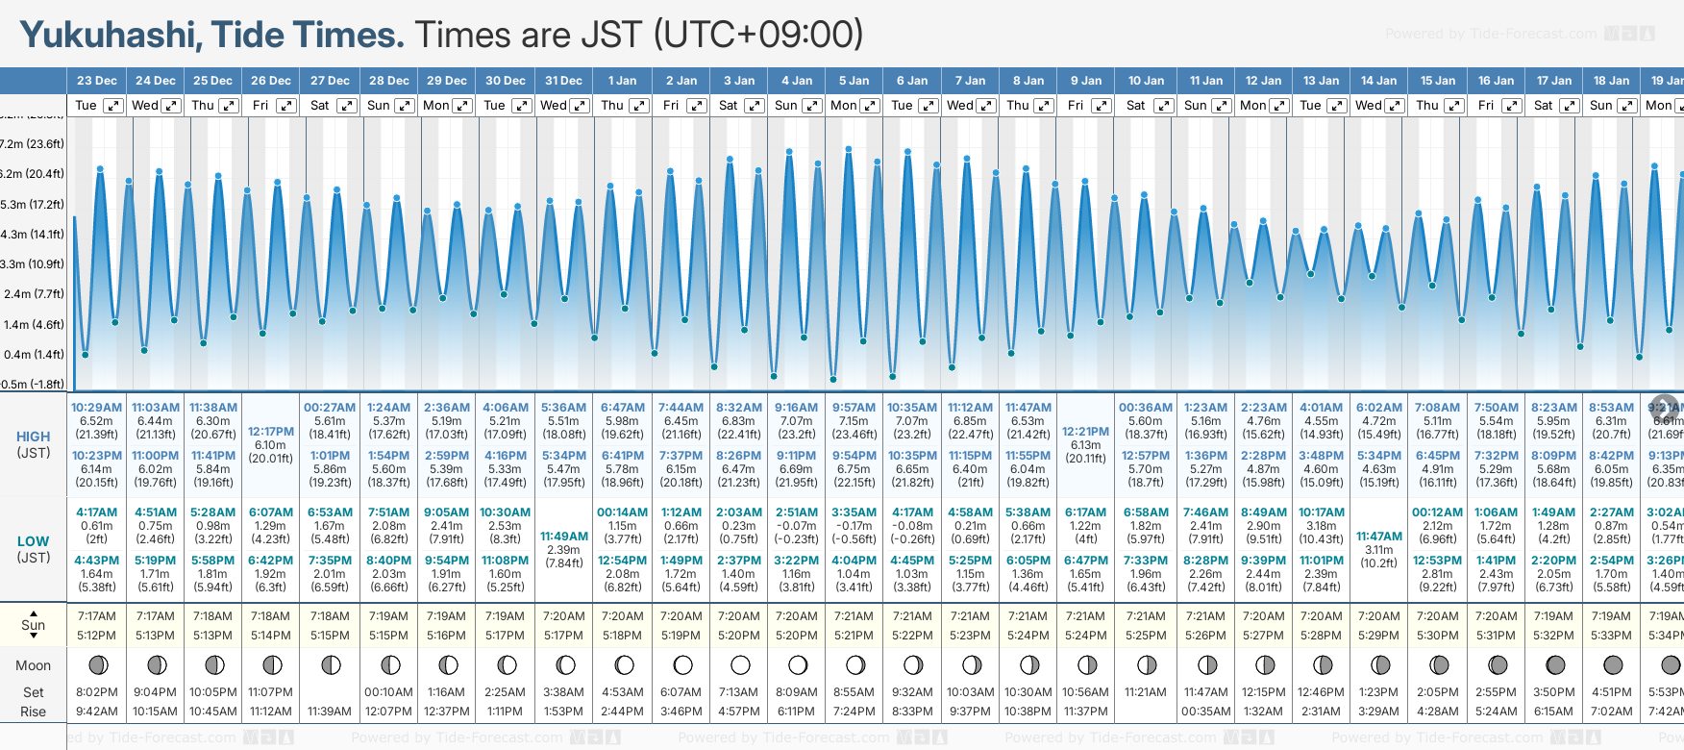Expand the Fri 16 Jan day column
The image size is (1684, 750).
(1511, 106)
